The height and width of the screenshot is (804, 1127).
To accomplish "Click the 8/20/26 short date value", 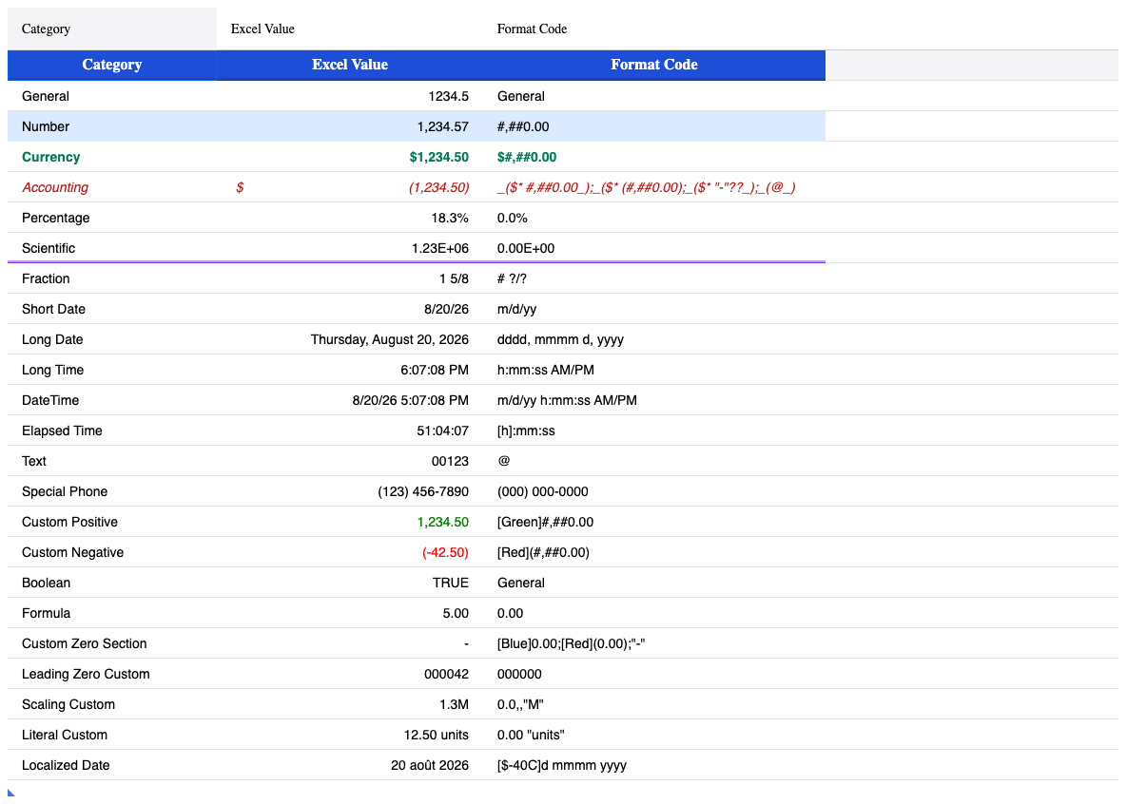I will click(x=349, y=309).
